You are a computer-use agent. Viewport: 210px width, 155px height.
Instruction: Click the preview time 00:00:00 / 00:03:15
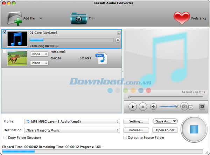tap(194, 92)
